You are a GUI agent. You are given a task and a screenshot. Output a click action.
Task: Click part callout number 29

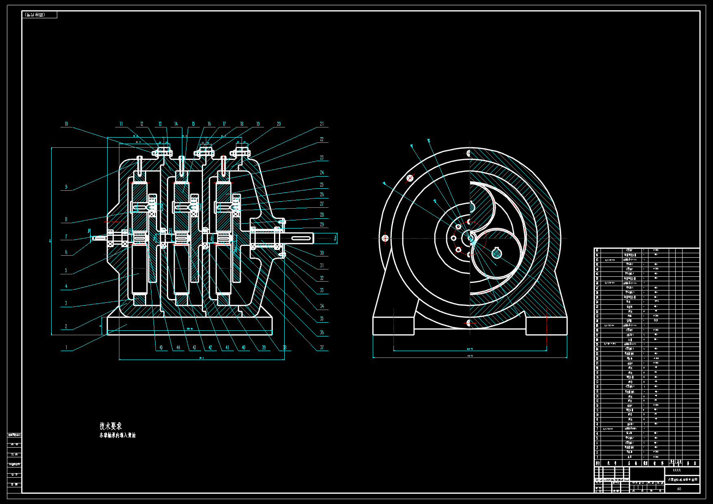tap(322, 224)
